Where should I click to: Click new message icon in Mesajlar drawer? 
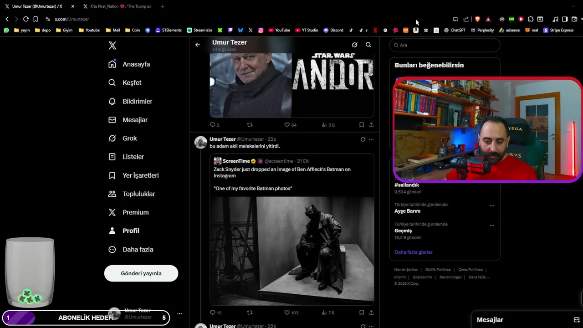[576, 320]
